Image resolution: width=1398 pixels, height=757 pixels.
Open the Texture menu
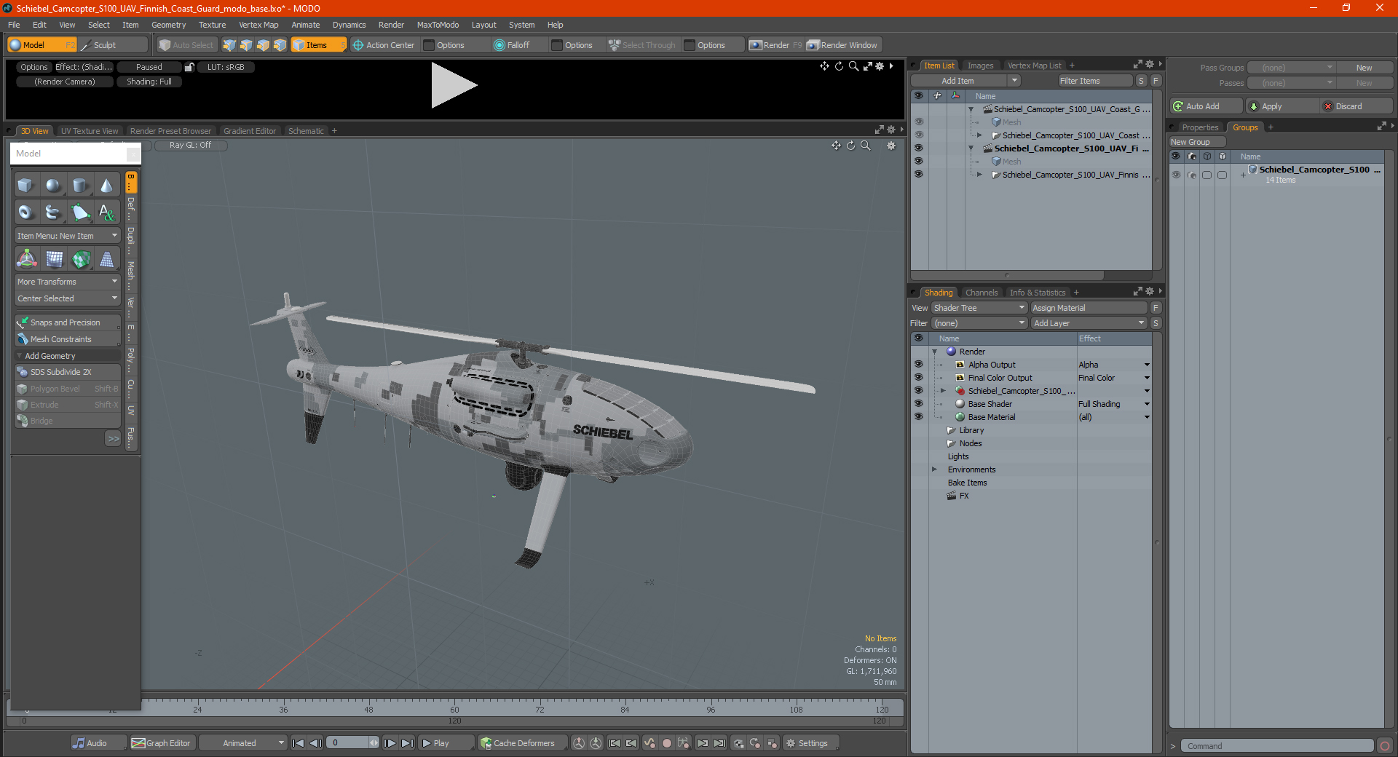coord(212,25)
